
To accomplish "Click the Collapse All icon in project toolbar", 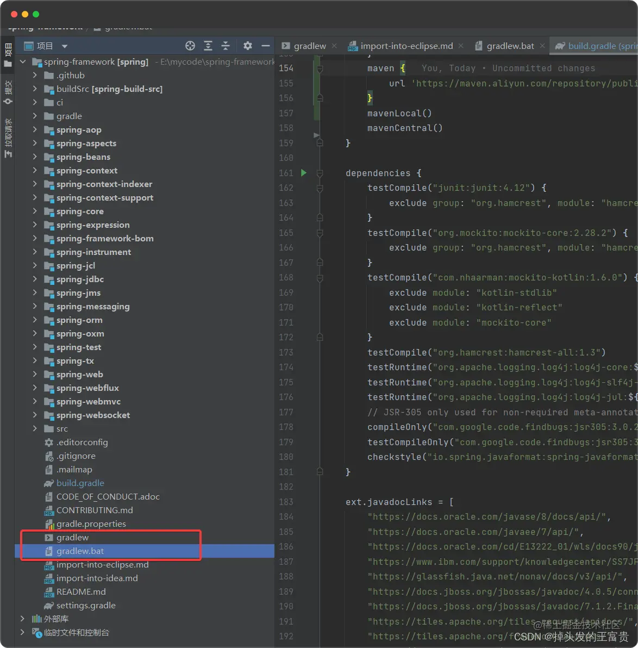I will 226,46.
